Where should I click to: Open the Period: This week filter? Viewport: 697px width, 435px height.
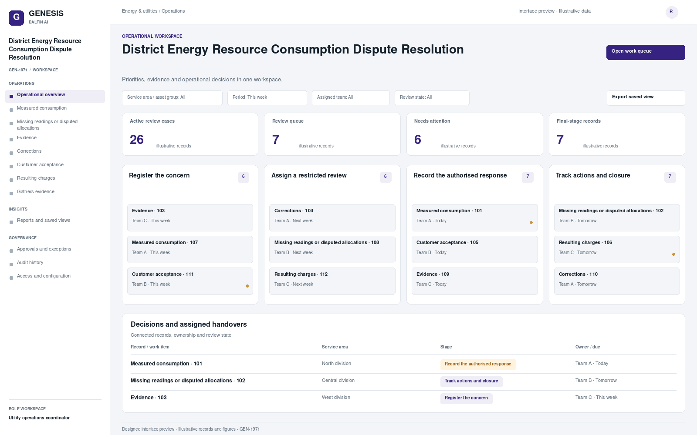pos(267,98)
